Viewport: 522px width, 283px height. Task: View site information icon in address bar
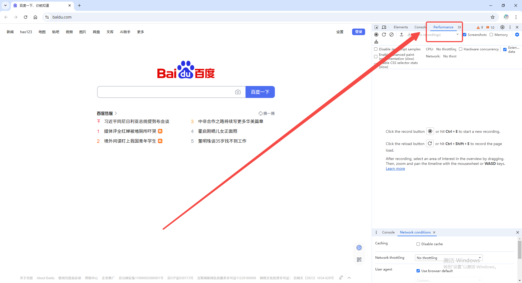coord(47,17)
